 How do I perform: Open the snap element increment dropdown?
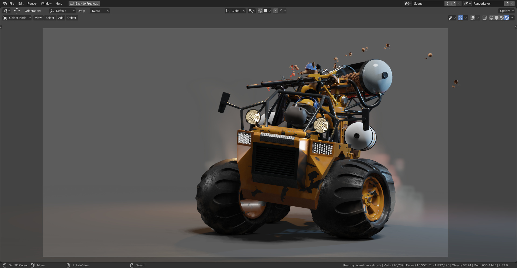coord(267,11)
